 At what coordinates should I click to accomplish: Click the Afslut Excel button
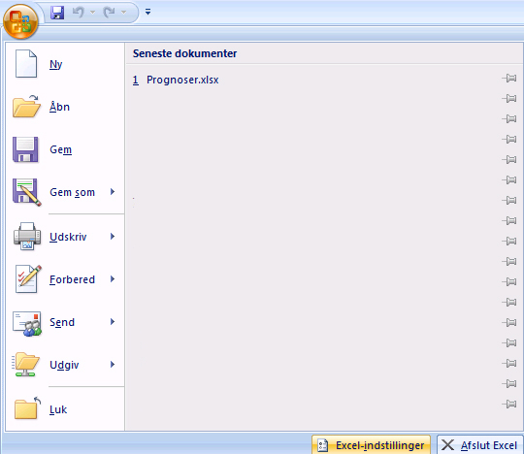[x=480, y=445]
